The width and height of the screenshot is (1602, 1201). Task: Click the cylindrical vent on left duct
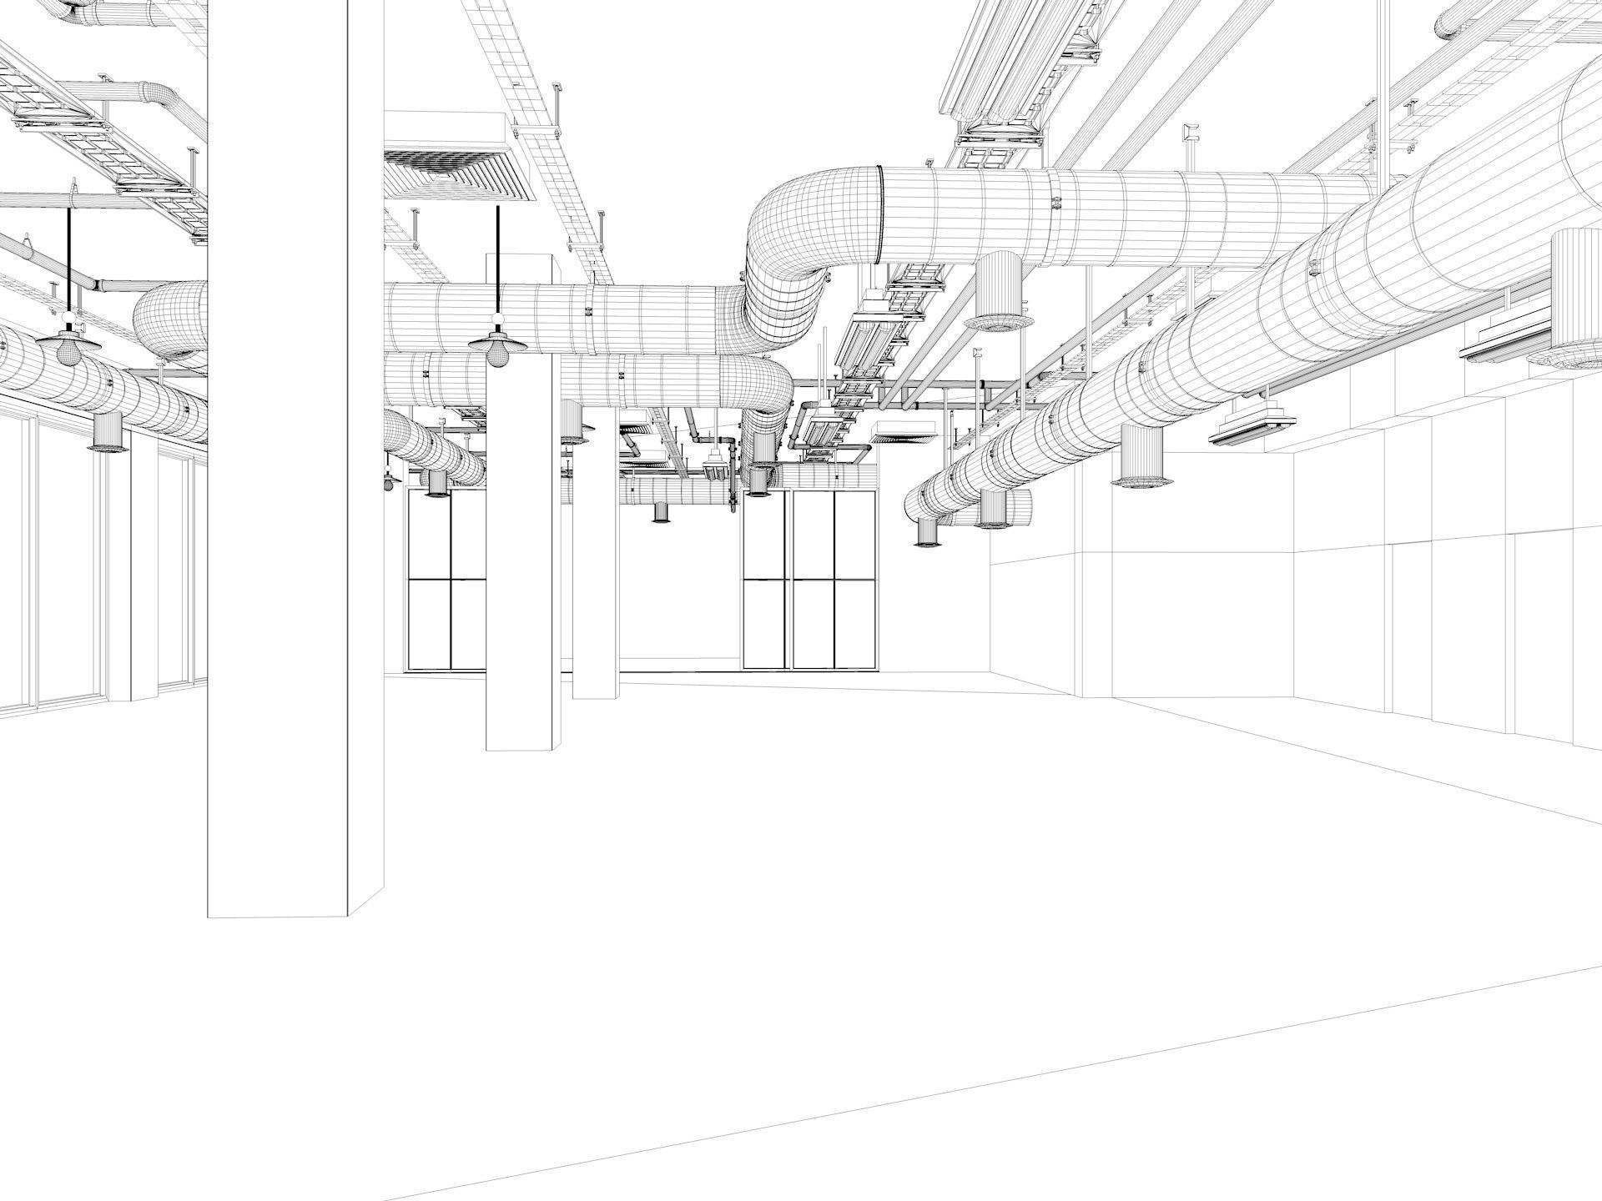[x=108, y=431]
